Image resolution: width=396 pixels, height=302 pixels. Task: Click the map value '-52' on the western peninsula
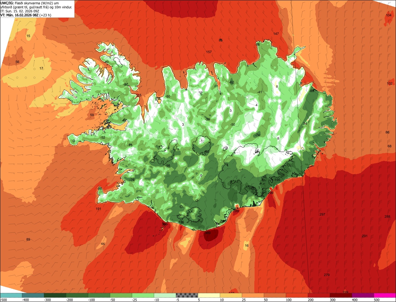[x=103, y=137]
